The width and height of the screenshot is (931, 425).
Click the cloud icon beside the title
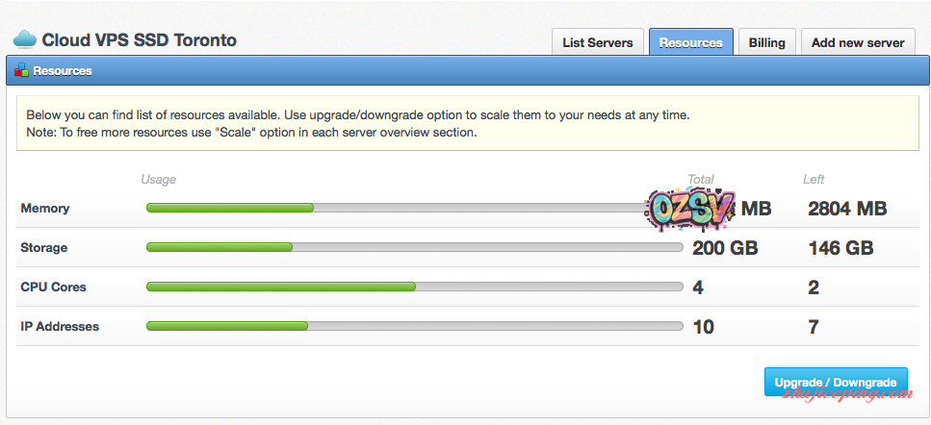[x=24, y=40]
